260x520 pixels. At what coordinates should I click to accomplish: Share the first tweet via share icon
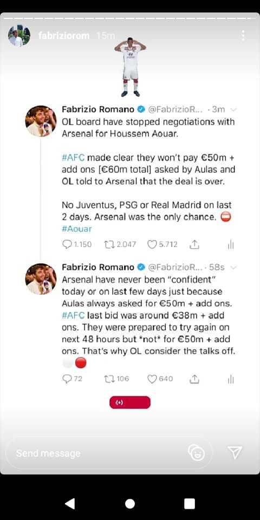(194, 245)
